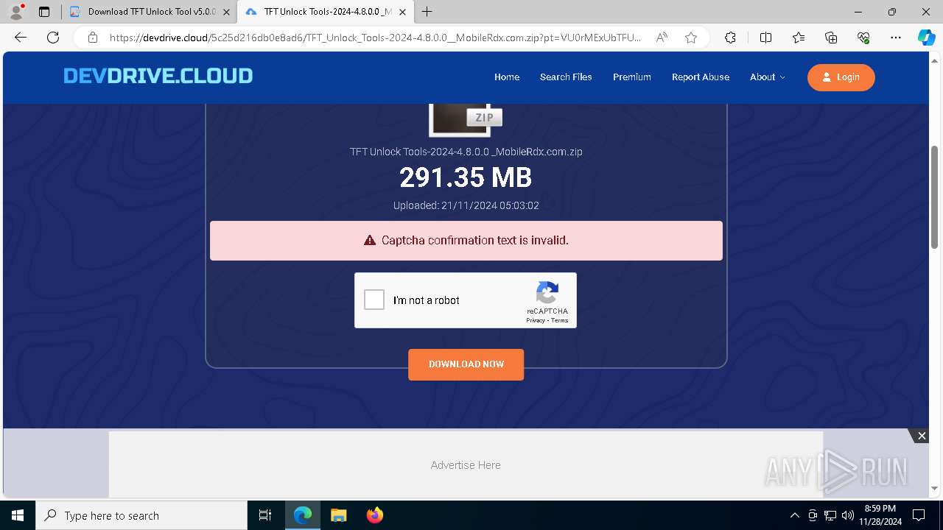Open the Copilot sidebar

point(926,38)
